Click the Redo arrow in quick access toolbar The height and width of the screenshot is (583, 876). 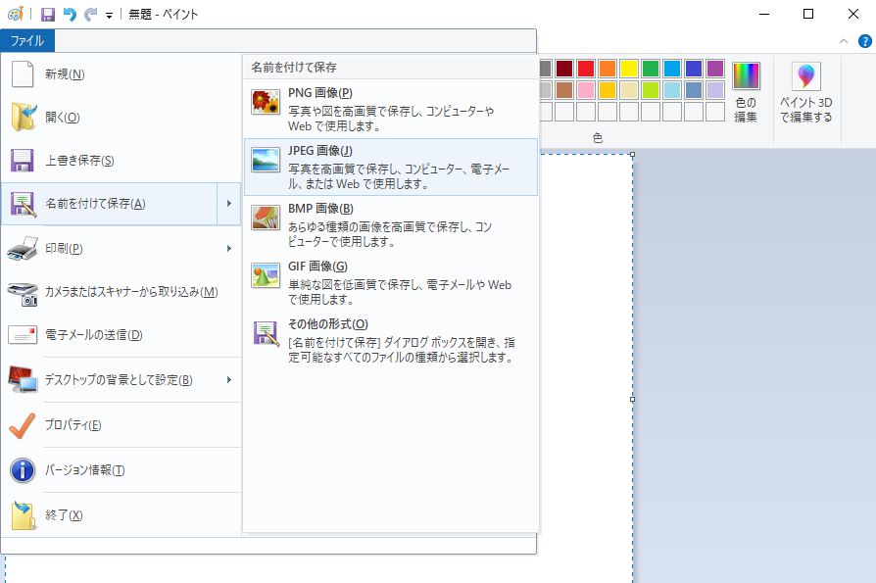[90, 15]
